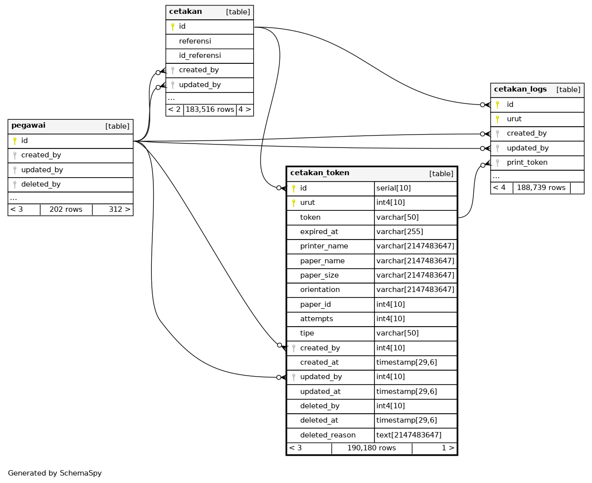The image size is (592, 483).
Task: Open the cetakan table title link
Action: (185, 11)
